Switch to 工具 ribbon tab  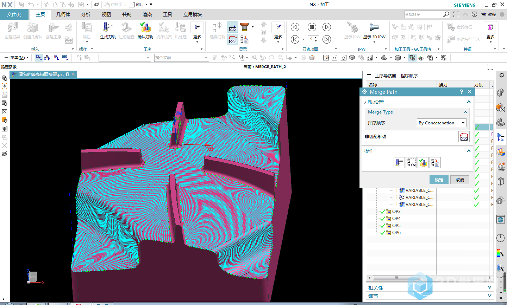(x=168, y=14)
